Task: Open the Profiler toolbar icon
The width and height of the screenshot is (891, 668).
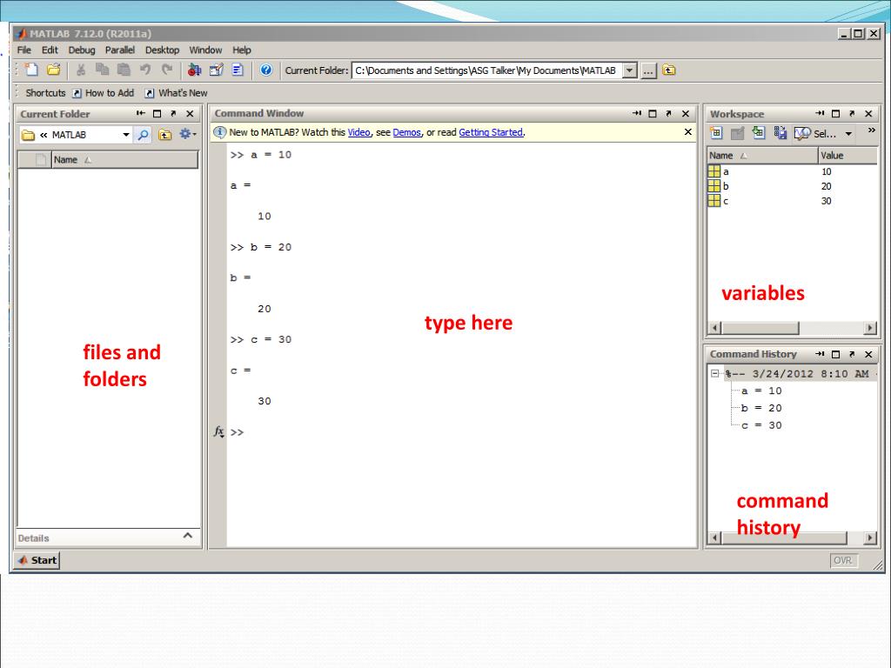Action: point(238,70)
